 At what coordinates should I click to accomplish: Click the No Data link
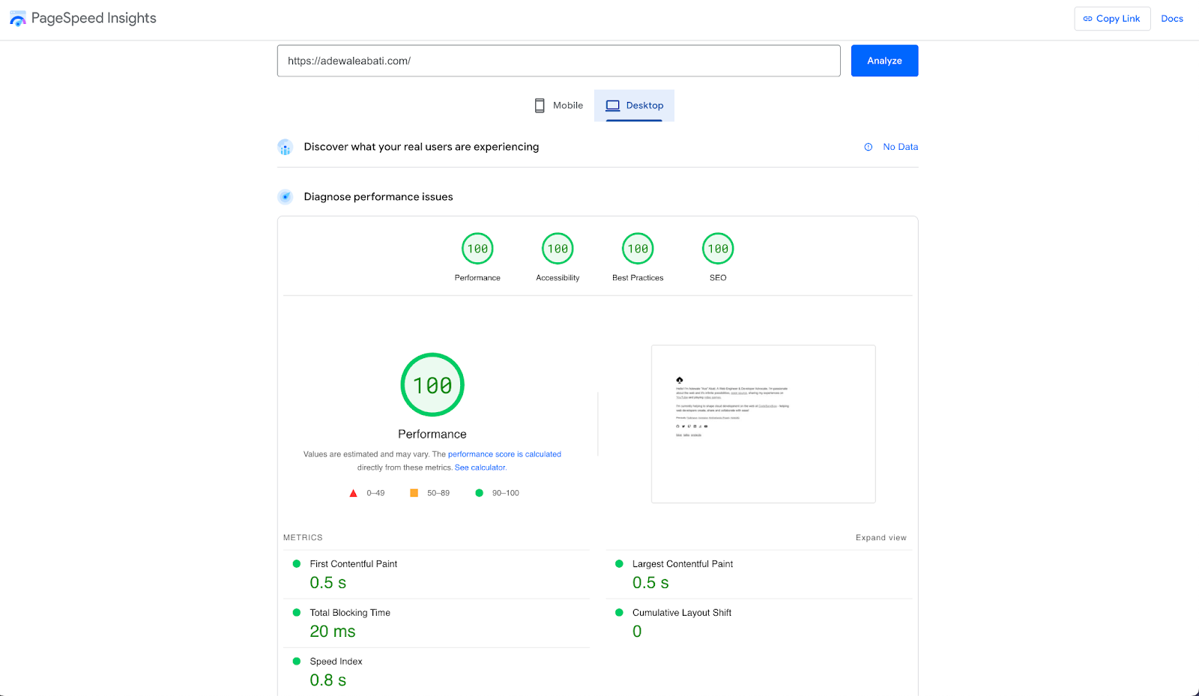pyautogui.click(x=900, y=147)
